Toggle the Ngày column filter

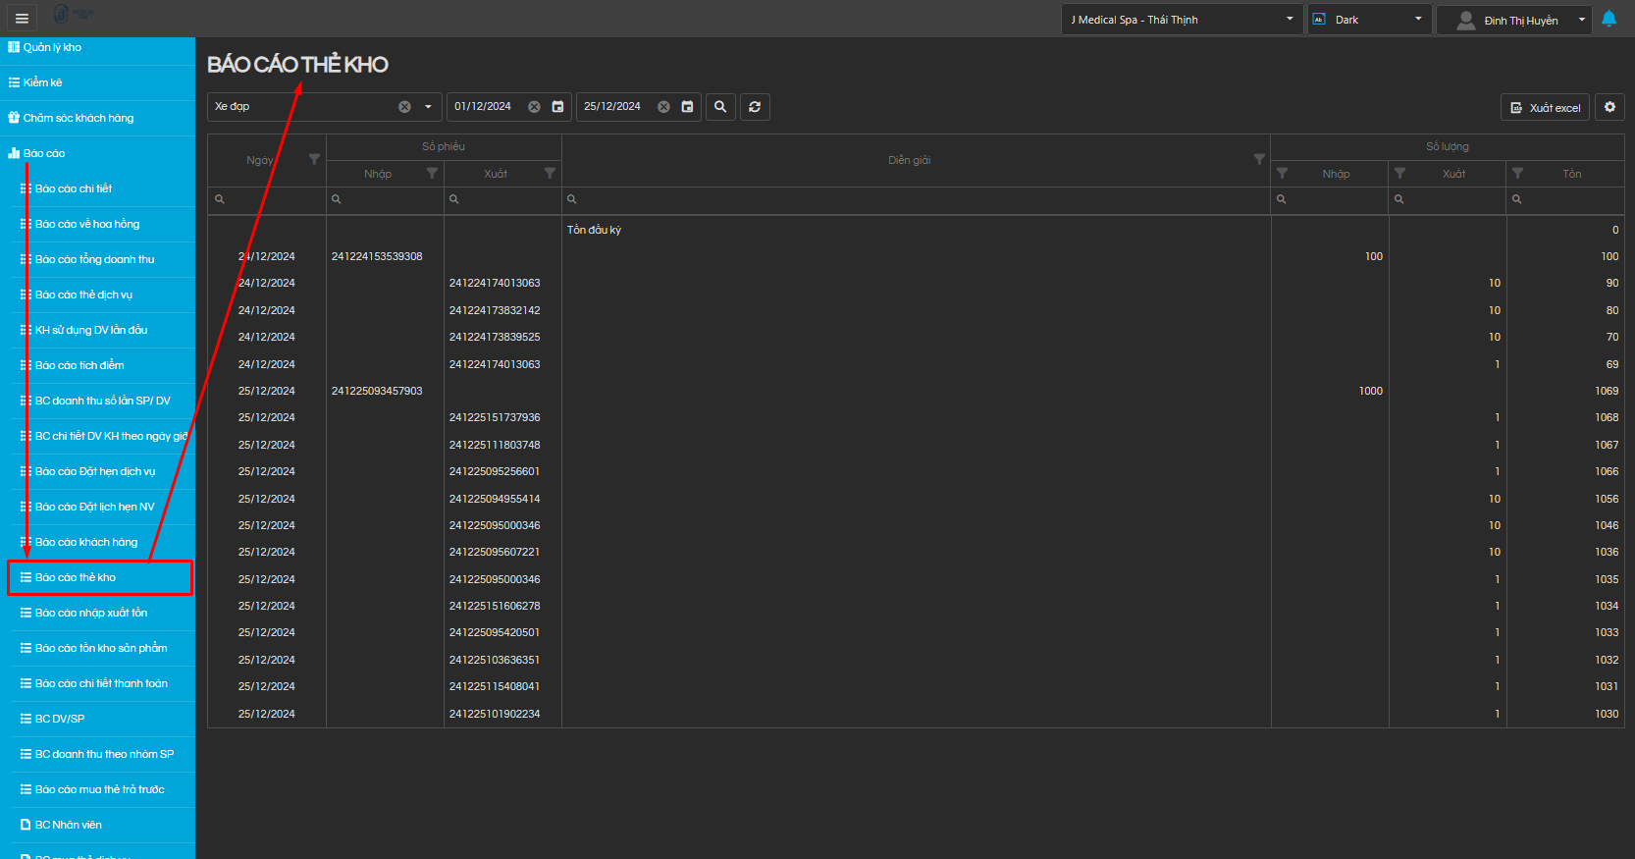[x=314, y=159]
